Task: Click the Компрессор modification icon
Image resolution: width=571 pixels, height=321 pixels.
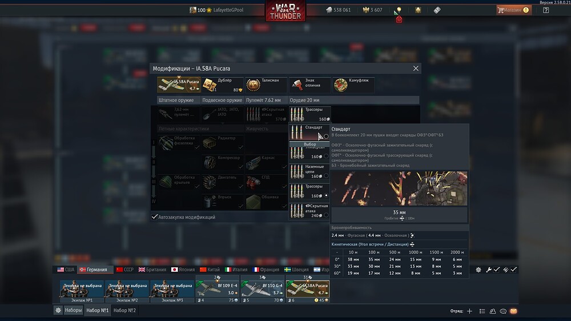Action: pyautogui.click(x=210, y=163)
